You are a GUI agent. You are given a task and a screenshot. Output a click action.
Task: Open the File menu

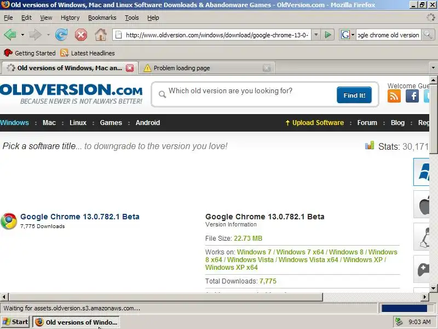[x=8, y=18]
